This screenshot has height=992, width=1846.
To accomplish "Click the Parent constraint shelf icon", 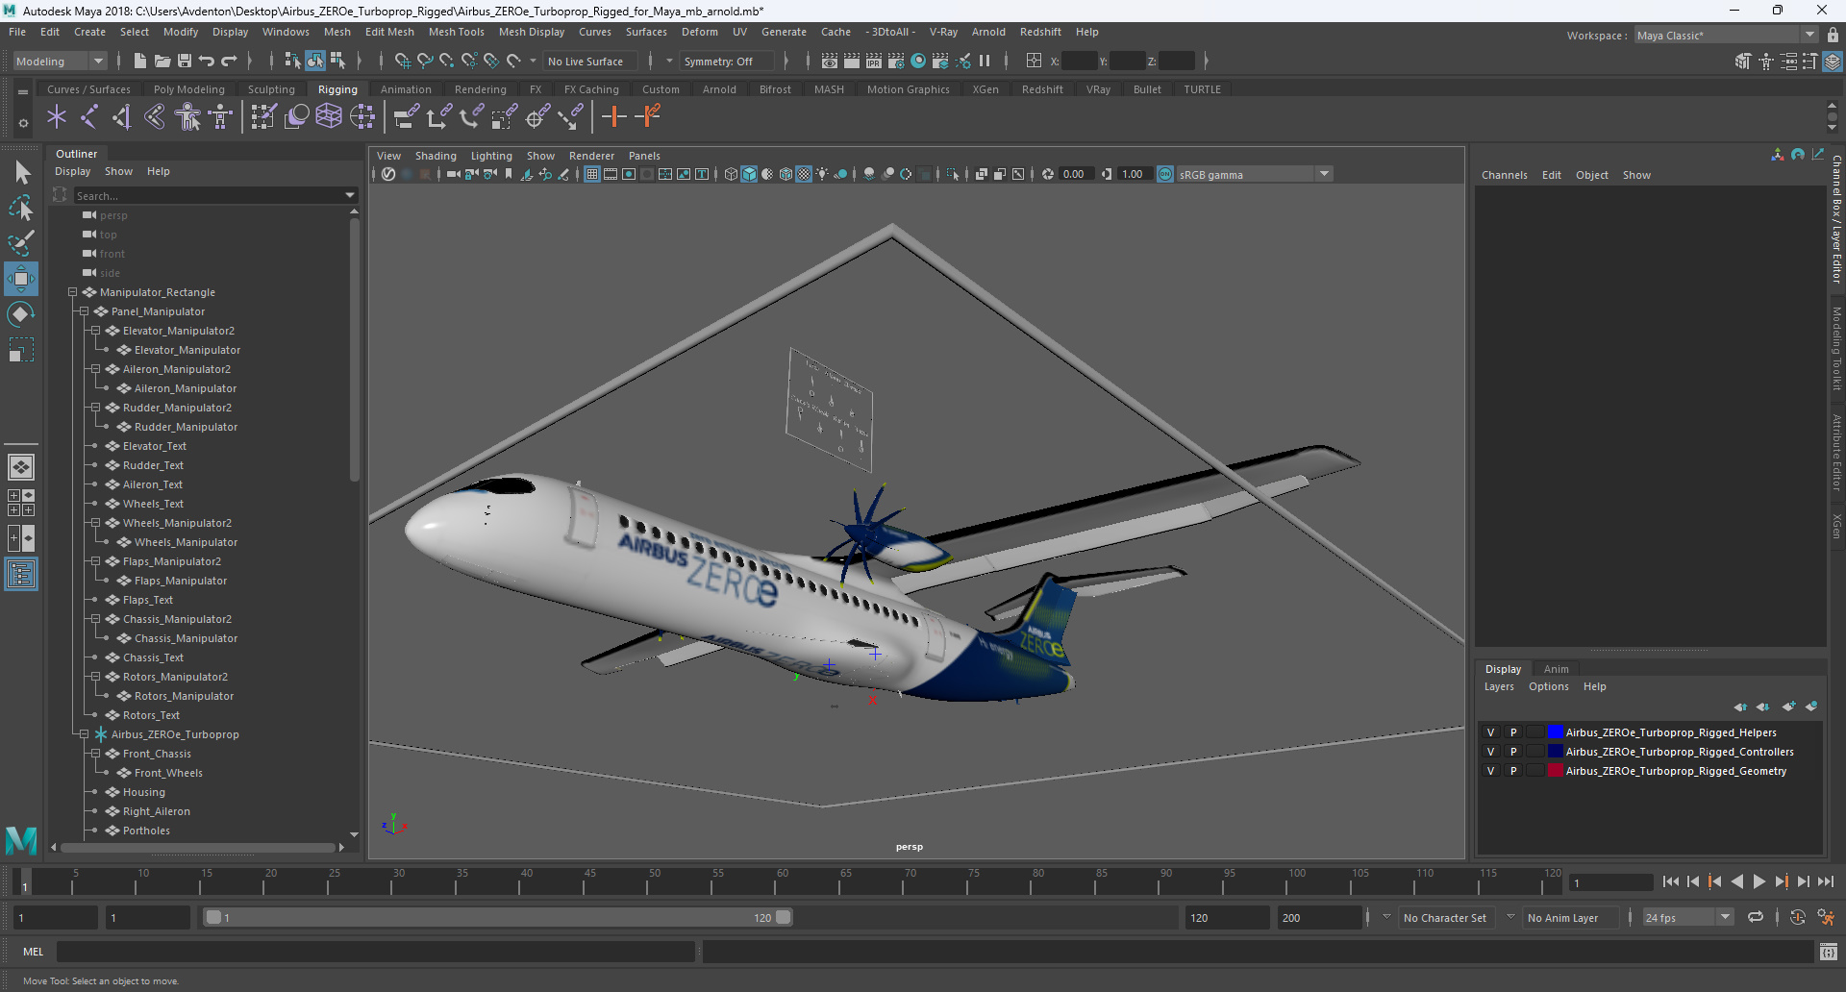I will point(406,117).
